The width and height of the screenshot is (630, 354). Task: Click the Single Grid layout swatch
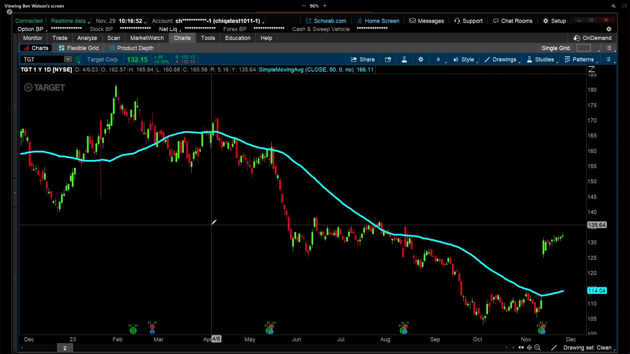point(583,48)
